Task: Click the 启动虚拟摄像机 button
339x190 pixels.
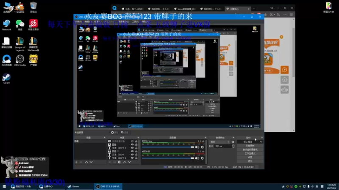Action: 250,149
